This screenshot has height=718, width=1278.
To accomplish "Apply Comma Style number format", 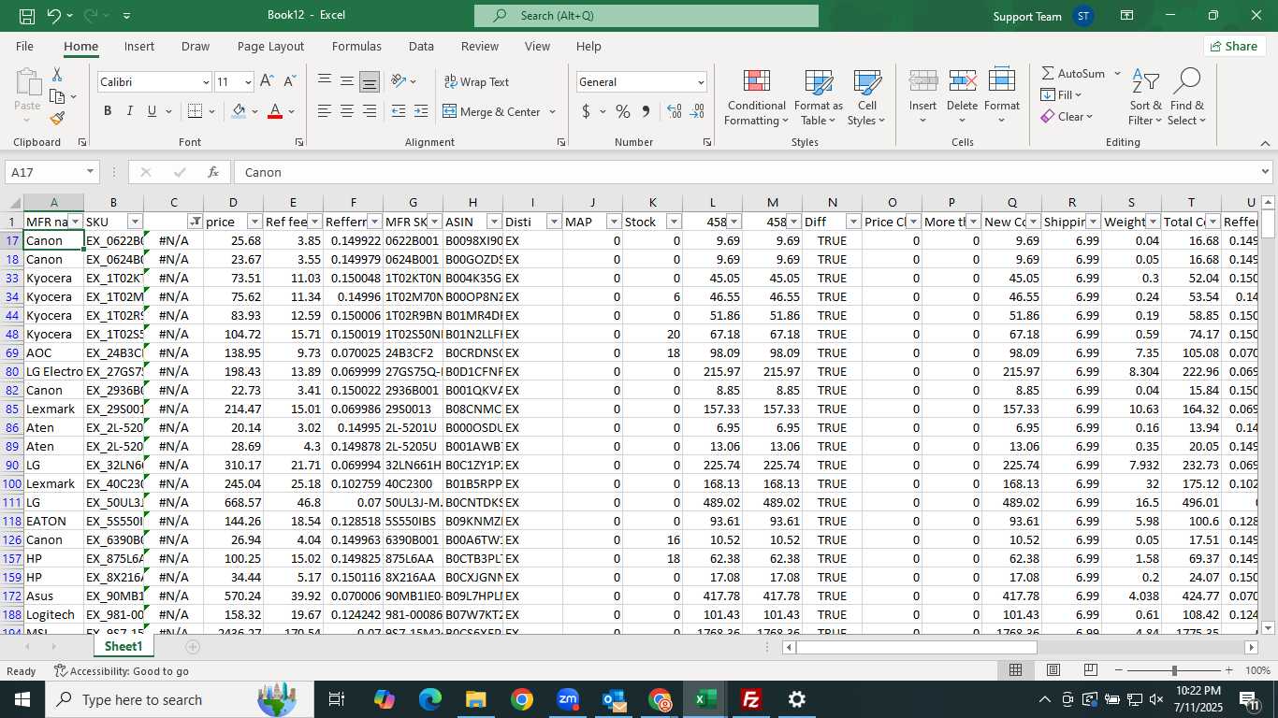I will pos(646,111).
